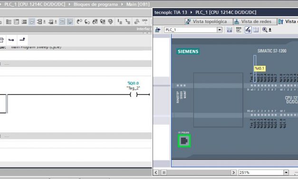Open the 251% zoom level dropdown
The width and height of the screenshot is (298, 179).
(286, 172)
